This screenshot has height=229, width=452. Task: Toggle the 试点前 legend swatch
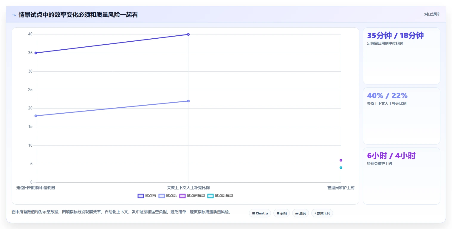pos(141,196)
